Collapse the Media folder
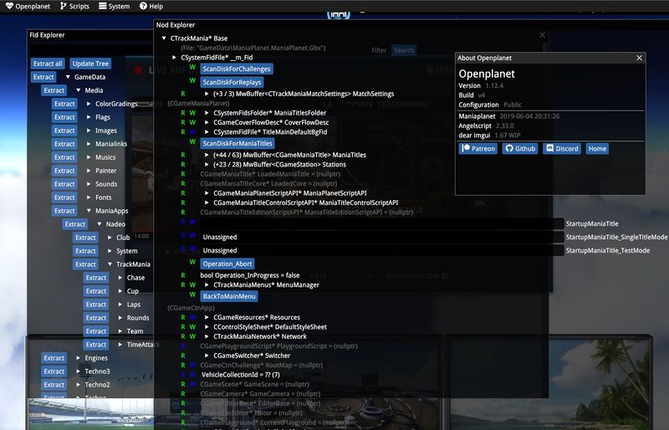Image resolution: width=669 pixels, height=430 pixels. pyautogui.click(x=78, y=90)
